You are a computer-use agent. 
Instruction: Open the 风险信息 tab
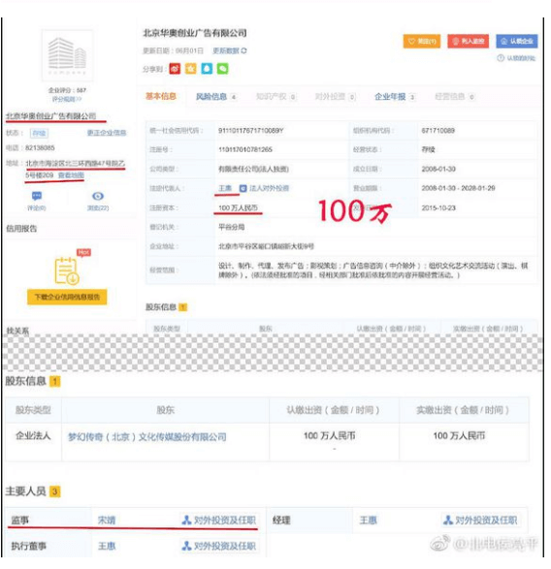coord(216,97)
